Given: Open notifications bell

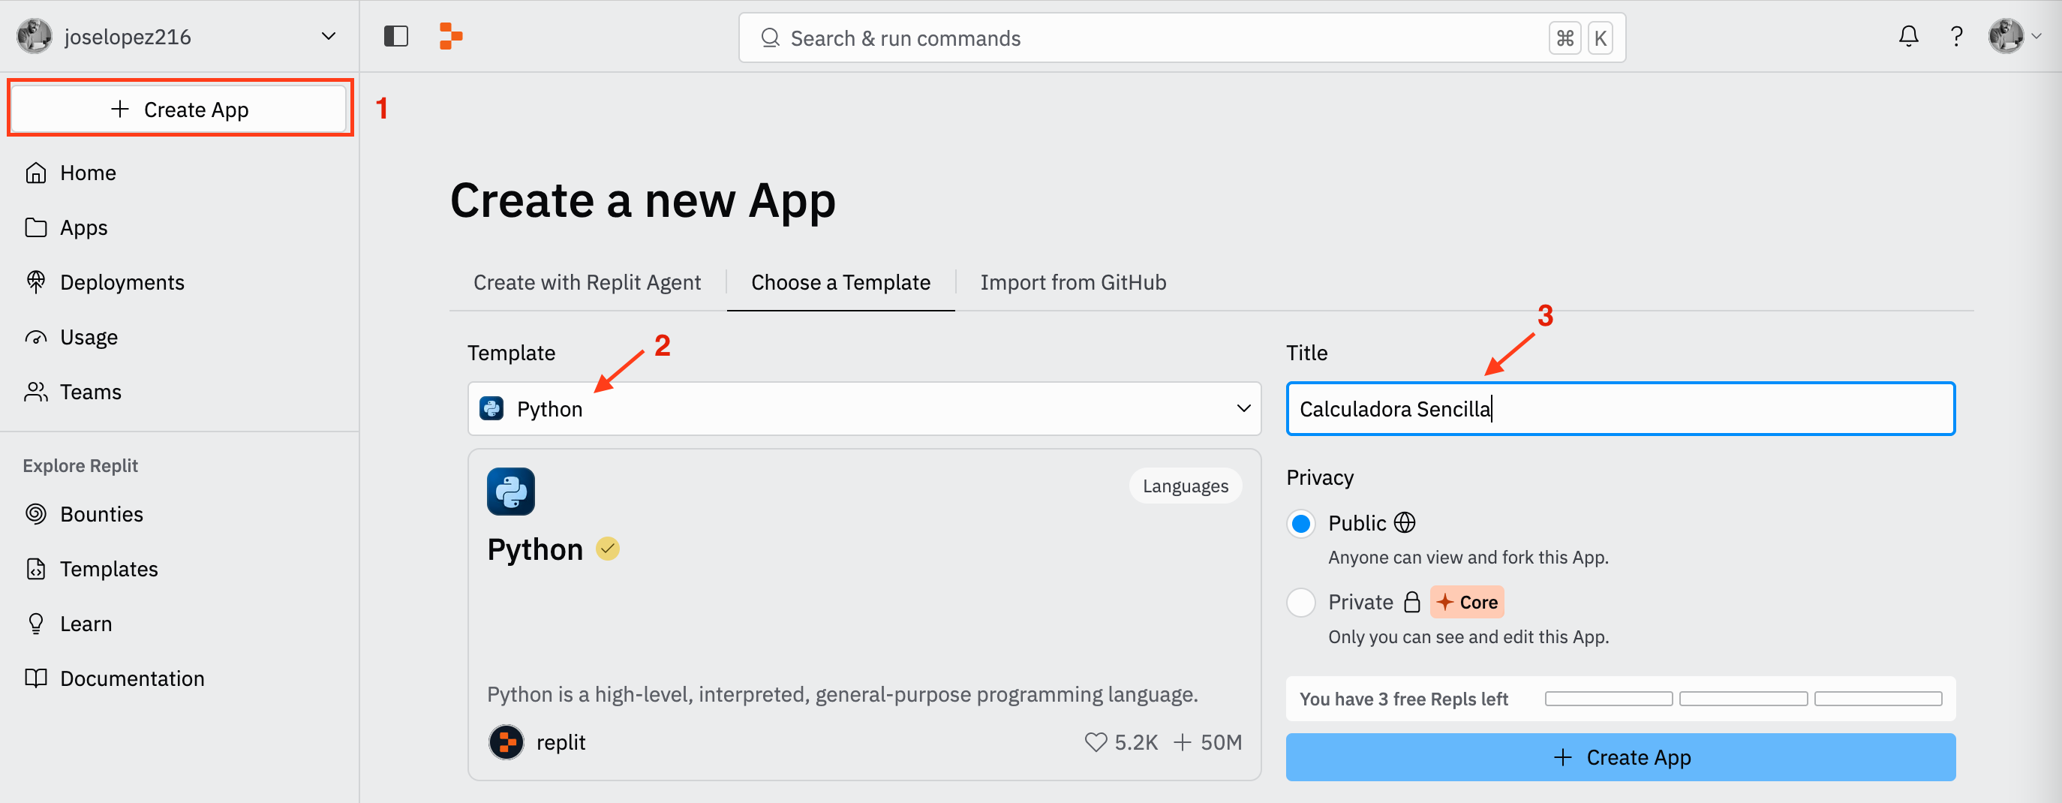Looking at the screenshot, I should coord(1908,37).
